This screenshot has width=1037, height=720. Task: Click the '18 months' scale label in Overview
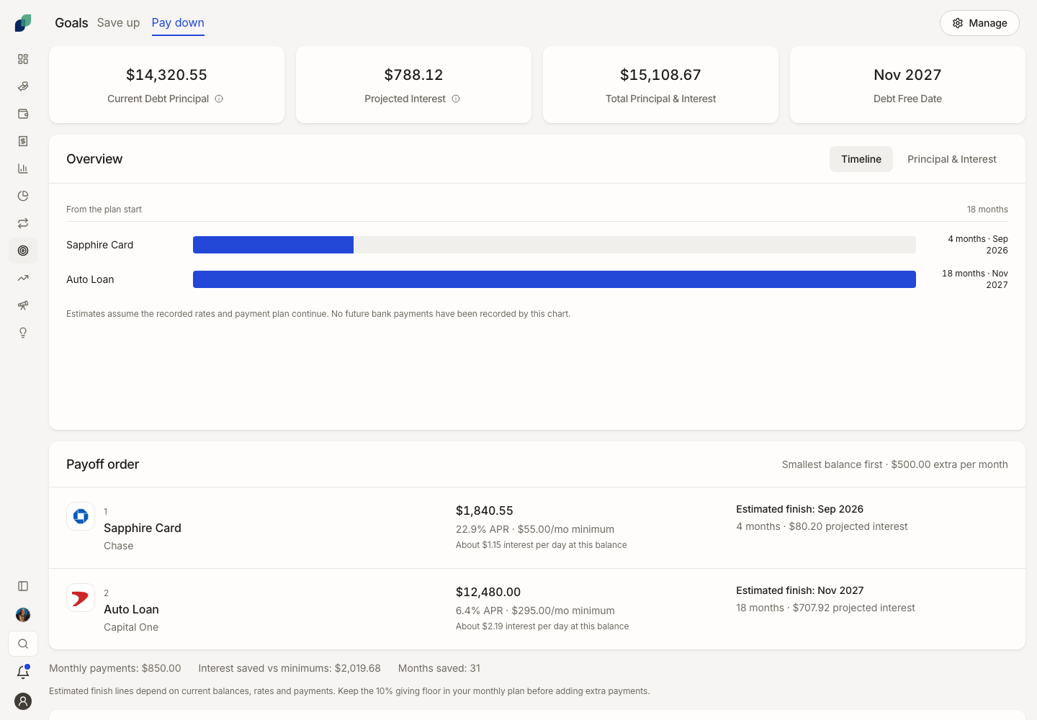[x=987, y=210]
